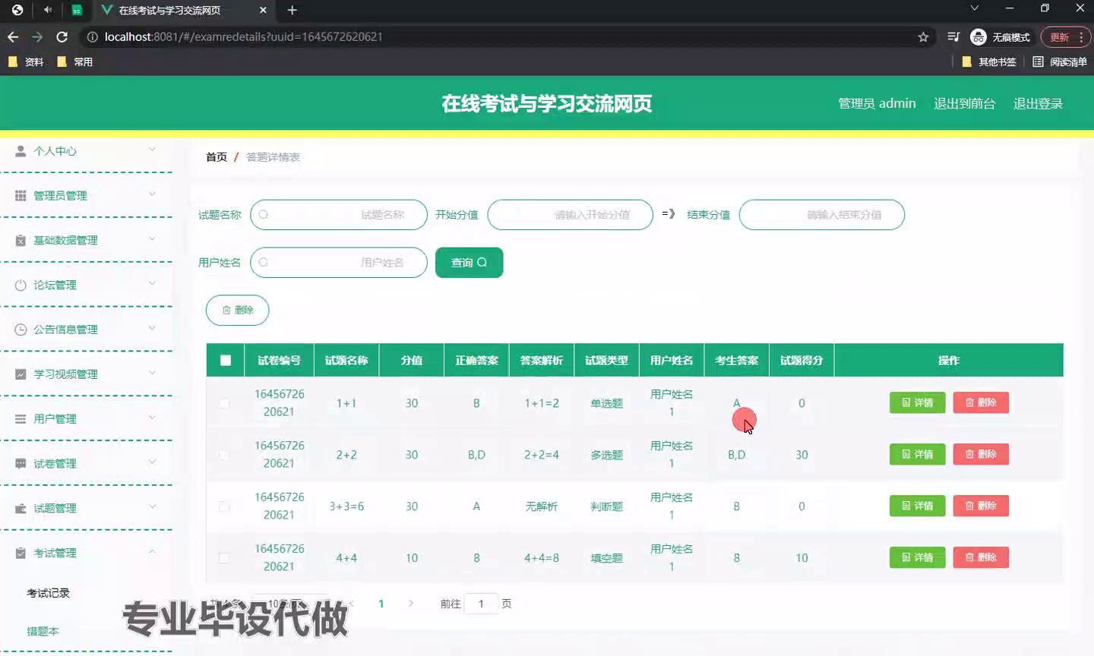Check the checkbox for the 1+1 row
The image size is (1094, 656).
(224, 403)
